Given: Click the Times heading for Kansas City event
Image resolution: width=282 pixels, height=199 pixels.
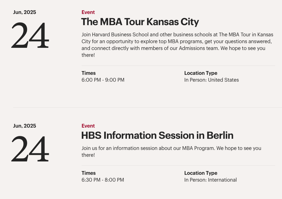Looking at the screenshot, I should pyautogui.click(x=89, y=73).
